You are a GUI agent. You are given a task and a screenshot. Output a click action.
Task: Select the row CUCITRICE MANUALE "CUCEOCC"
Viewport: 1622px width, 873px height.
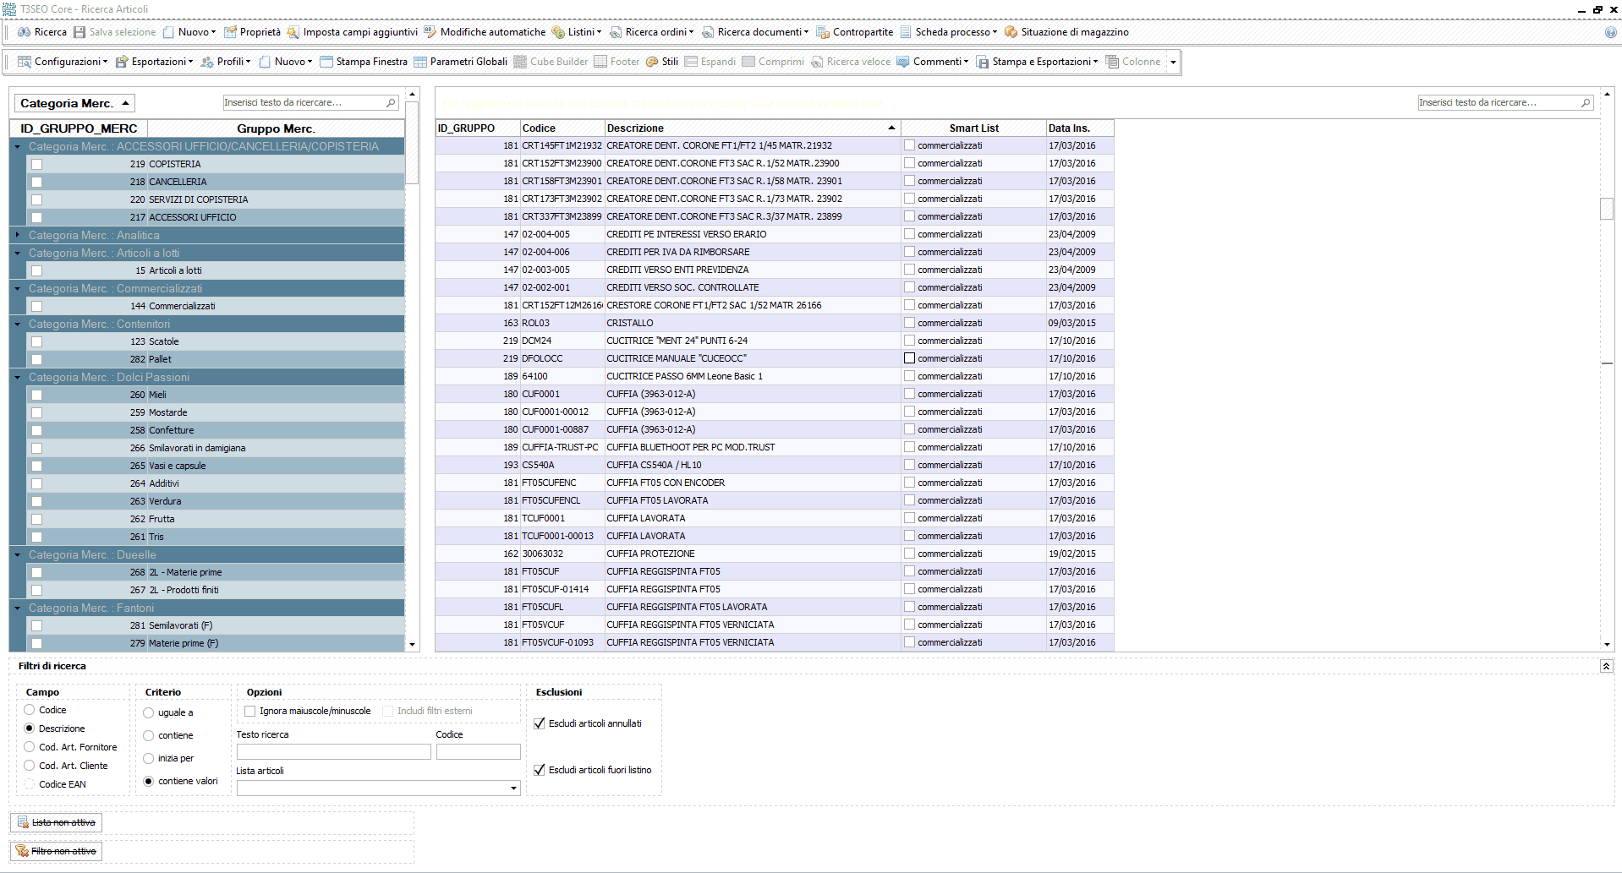(774, 358)
